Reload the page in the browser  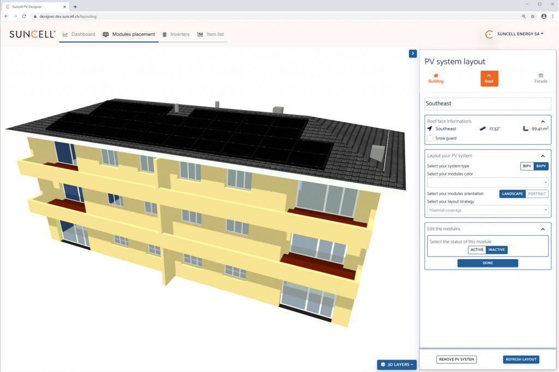[x=24, y=16]
